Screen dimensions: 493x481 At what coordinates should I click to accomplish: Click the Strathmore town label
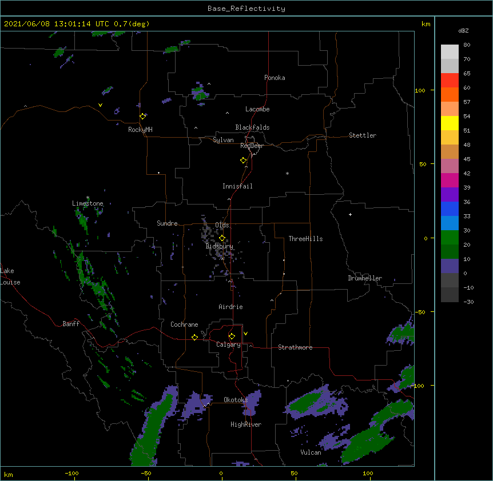pyautogui.click(x=295, y=347)
